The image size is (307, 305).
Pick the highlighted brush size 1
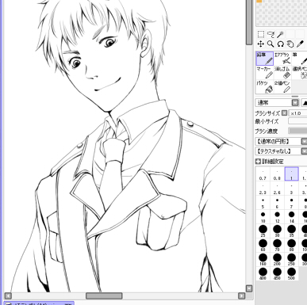pos(291,174)
